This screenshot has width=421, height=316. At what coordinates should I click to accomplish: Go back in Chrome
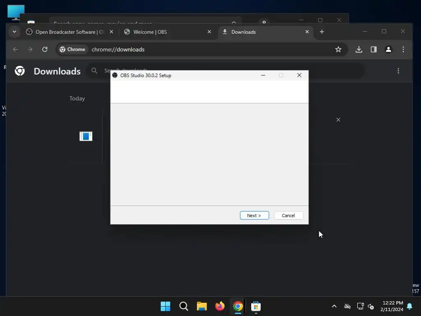pos(16,49)
